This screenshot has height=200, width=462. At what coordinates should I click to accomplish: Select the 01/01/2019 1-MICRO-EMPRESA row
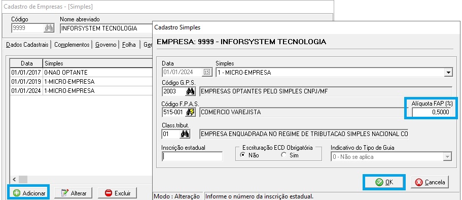[81, 81]
